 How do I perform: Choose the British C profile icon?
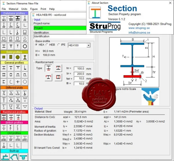click(18, 128)
